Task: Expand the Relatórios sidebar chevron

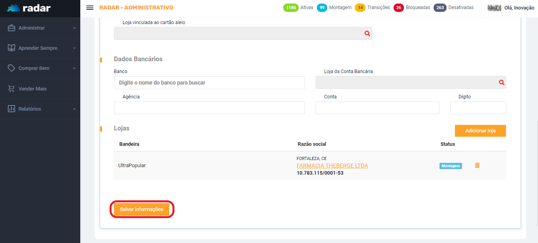Action: (x=74, y=109)
